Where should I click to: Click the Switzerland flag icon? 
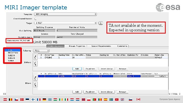[x=117, y=99]
